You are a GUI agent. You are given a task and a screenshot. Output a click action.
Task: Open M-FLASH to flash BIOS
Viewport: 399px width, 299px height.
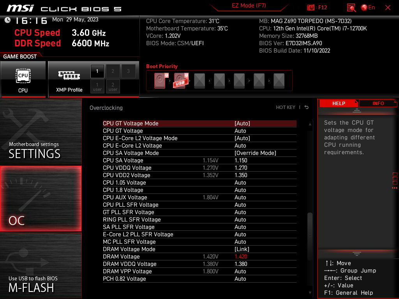[41, 266]
